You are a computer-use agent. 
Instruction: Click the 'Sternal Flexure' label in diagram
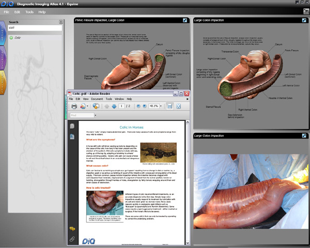(213, 107)
